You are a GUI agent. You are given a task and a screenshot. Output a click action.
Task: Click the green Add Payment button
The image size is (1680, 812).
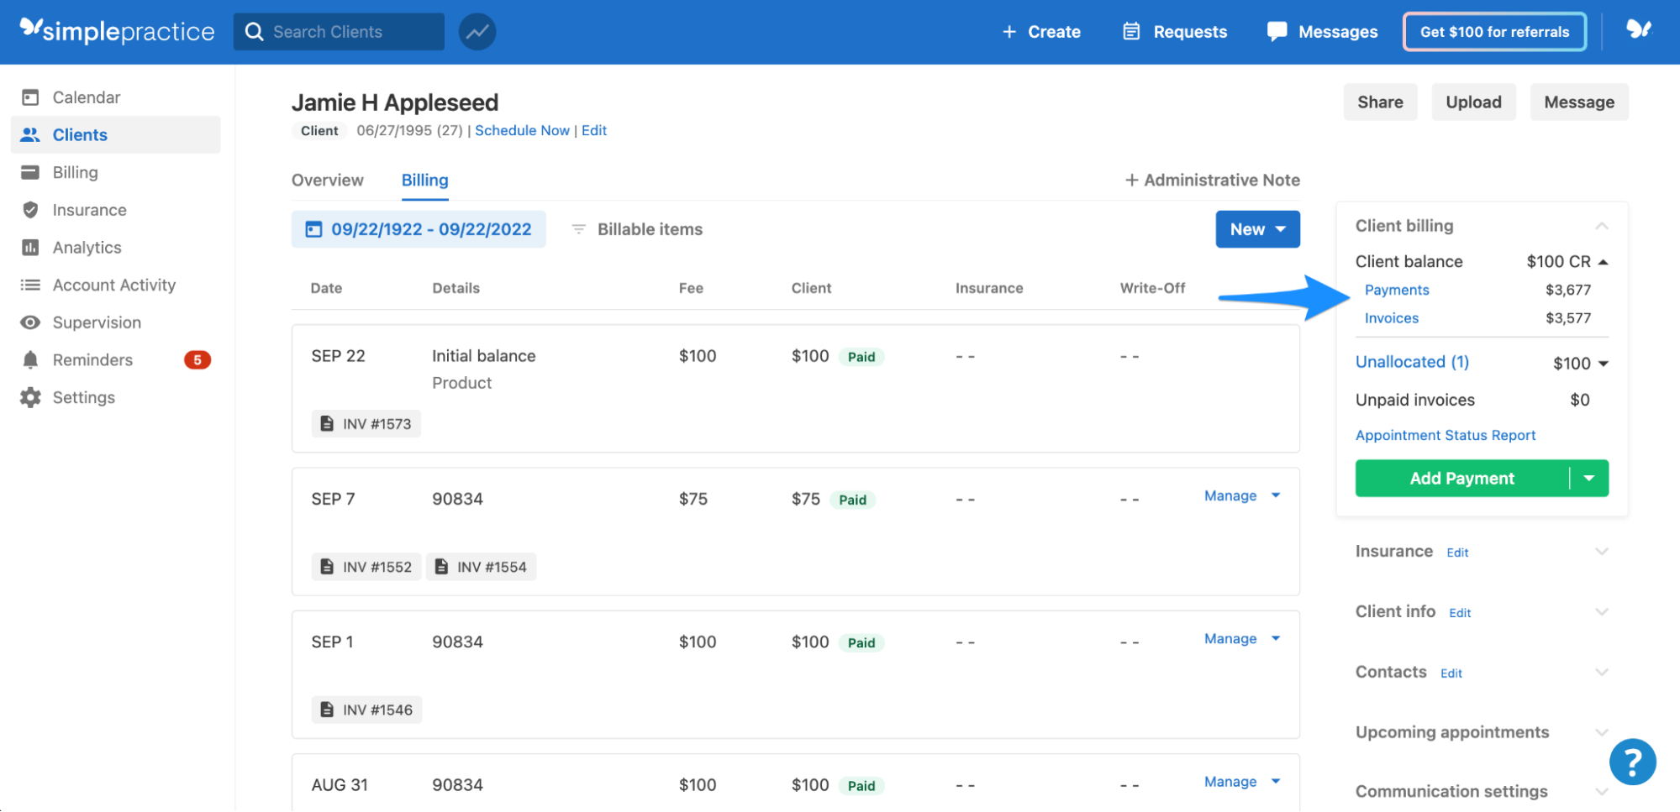(x=1461, y=478)
